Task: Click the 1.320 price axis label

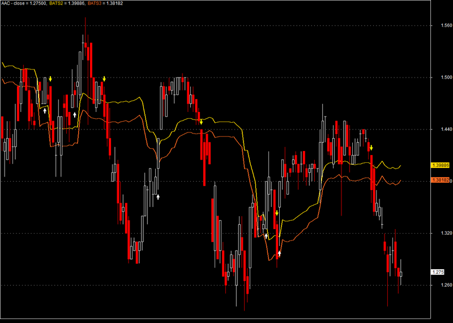Action: (446, 233)
